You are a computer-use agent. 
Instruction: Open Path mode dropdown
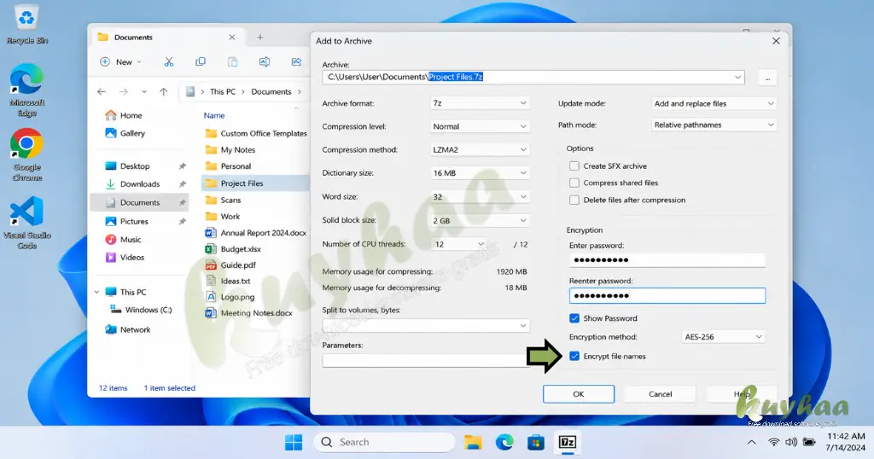(x=714, y=125)
